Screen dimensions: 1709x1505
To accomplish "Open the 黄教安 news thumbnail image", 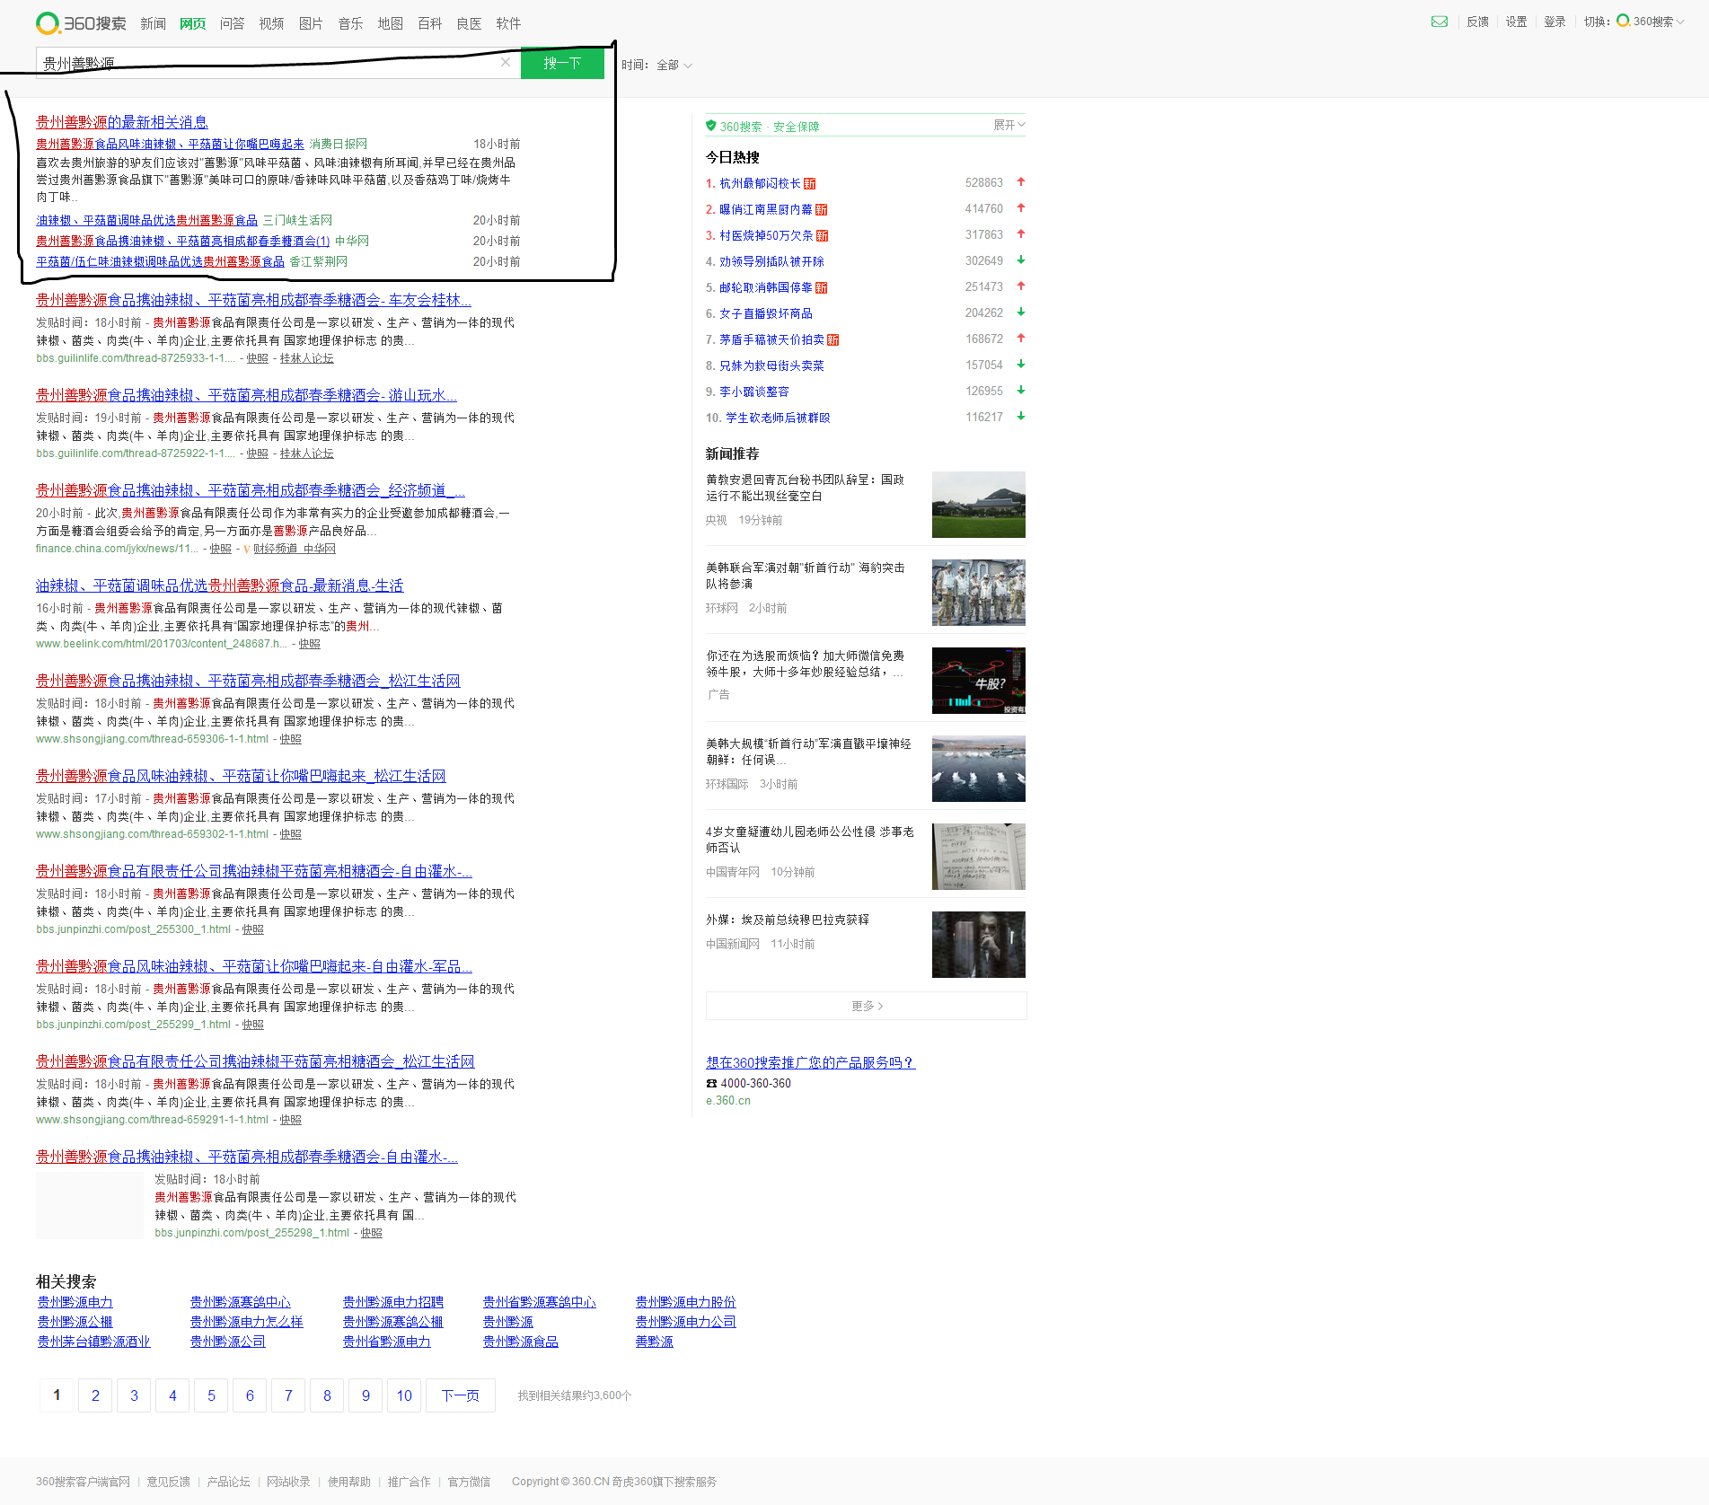I will pyautogui.click(x=978, y=505).
